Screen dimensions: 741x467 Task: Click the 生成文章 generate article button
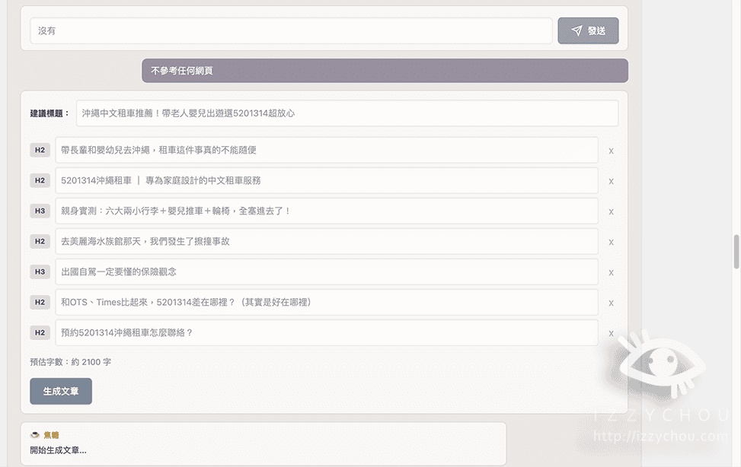[x=61, y=392]
